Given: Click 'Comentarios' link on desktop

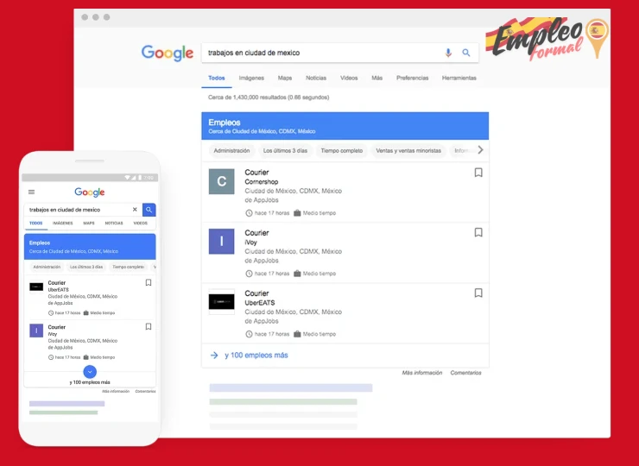Looking at the screenshot, I should point(465,373).
